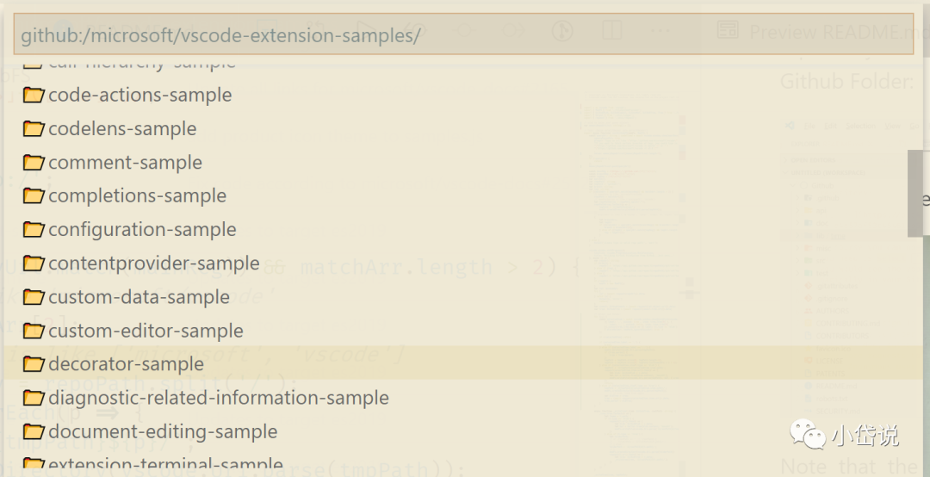Click the completions-sample folder icon
930x477 pixels.
(34, 195)
